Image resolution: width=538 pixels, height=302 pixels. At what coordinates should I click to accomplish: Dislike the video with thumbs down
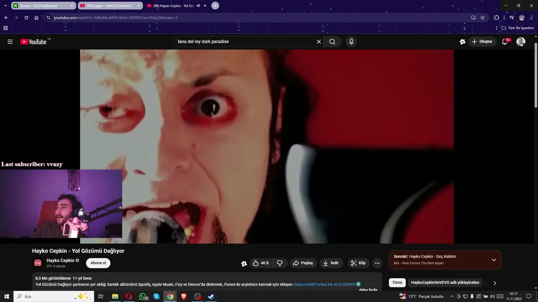280,263
